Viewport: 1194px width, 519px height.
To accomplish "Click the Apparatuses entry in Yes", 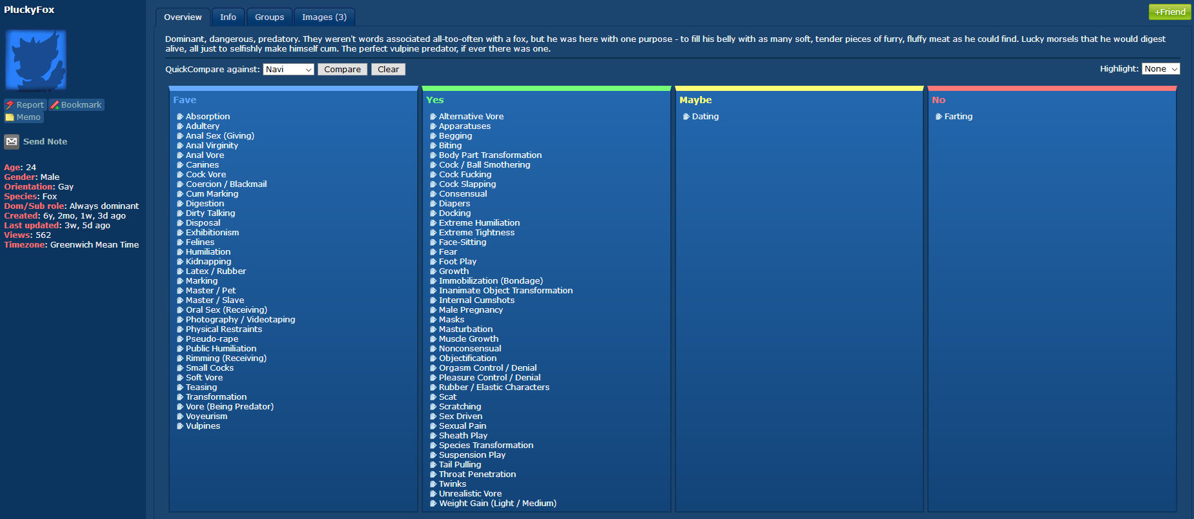I will pyautogui.click(x=465, y=126).
